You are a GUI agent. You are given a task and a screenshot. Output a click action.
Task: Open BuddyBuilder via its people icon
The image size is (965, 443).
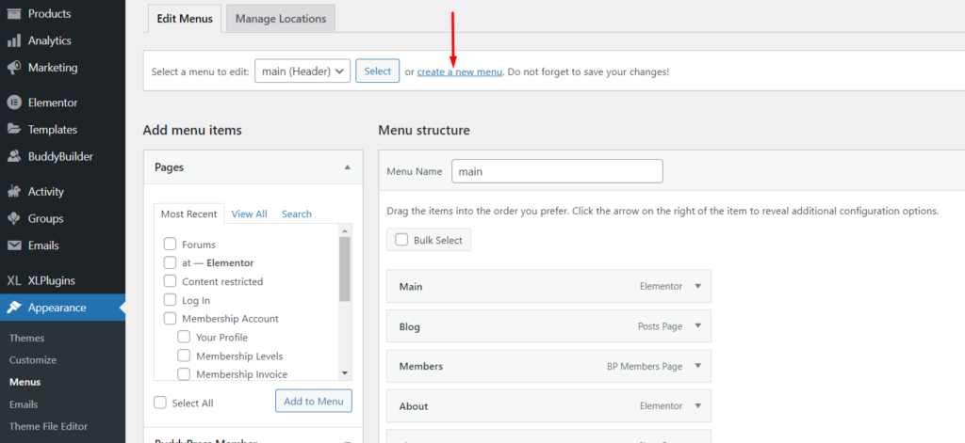(x=13, y=157)
